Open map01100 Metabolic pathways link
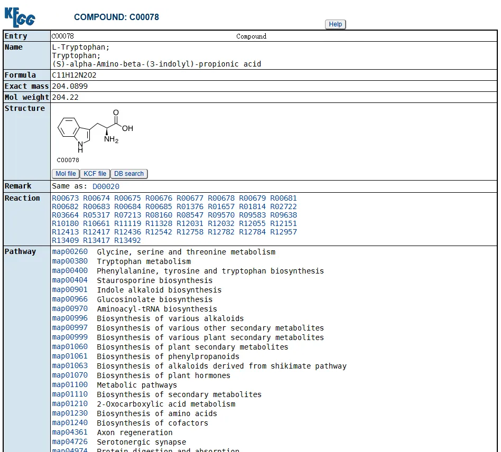 point(70,385)
